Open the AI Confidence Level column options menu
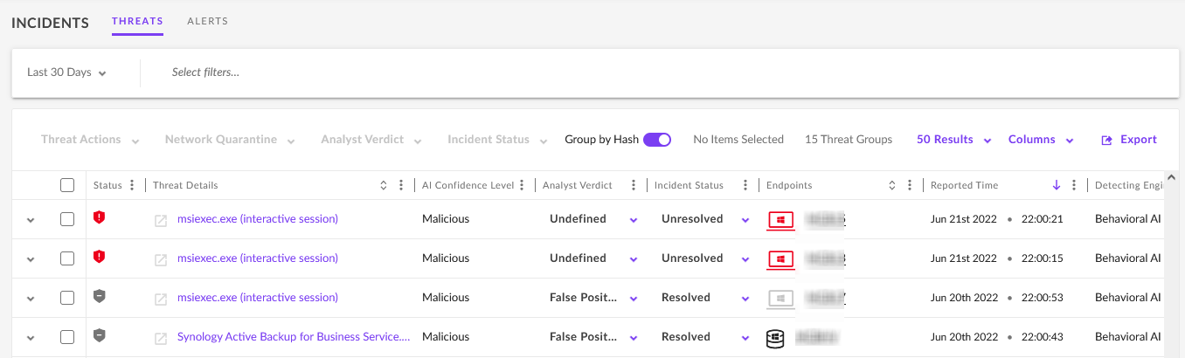The image size is (1185, 358). click(522, 185)
